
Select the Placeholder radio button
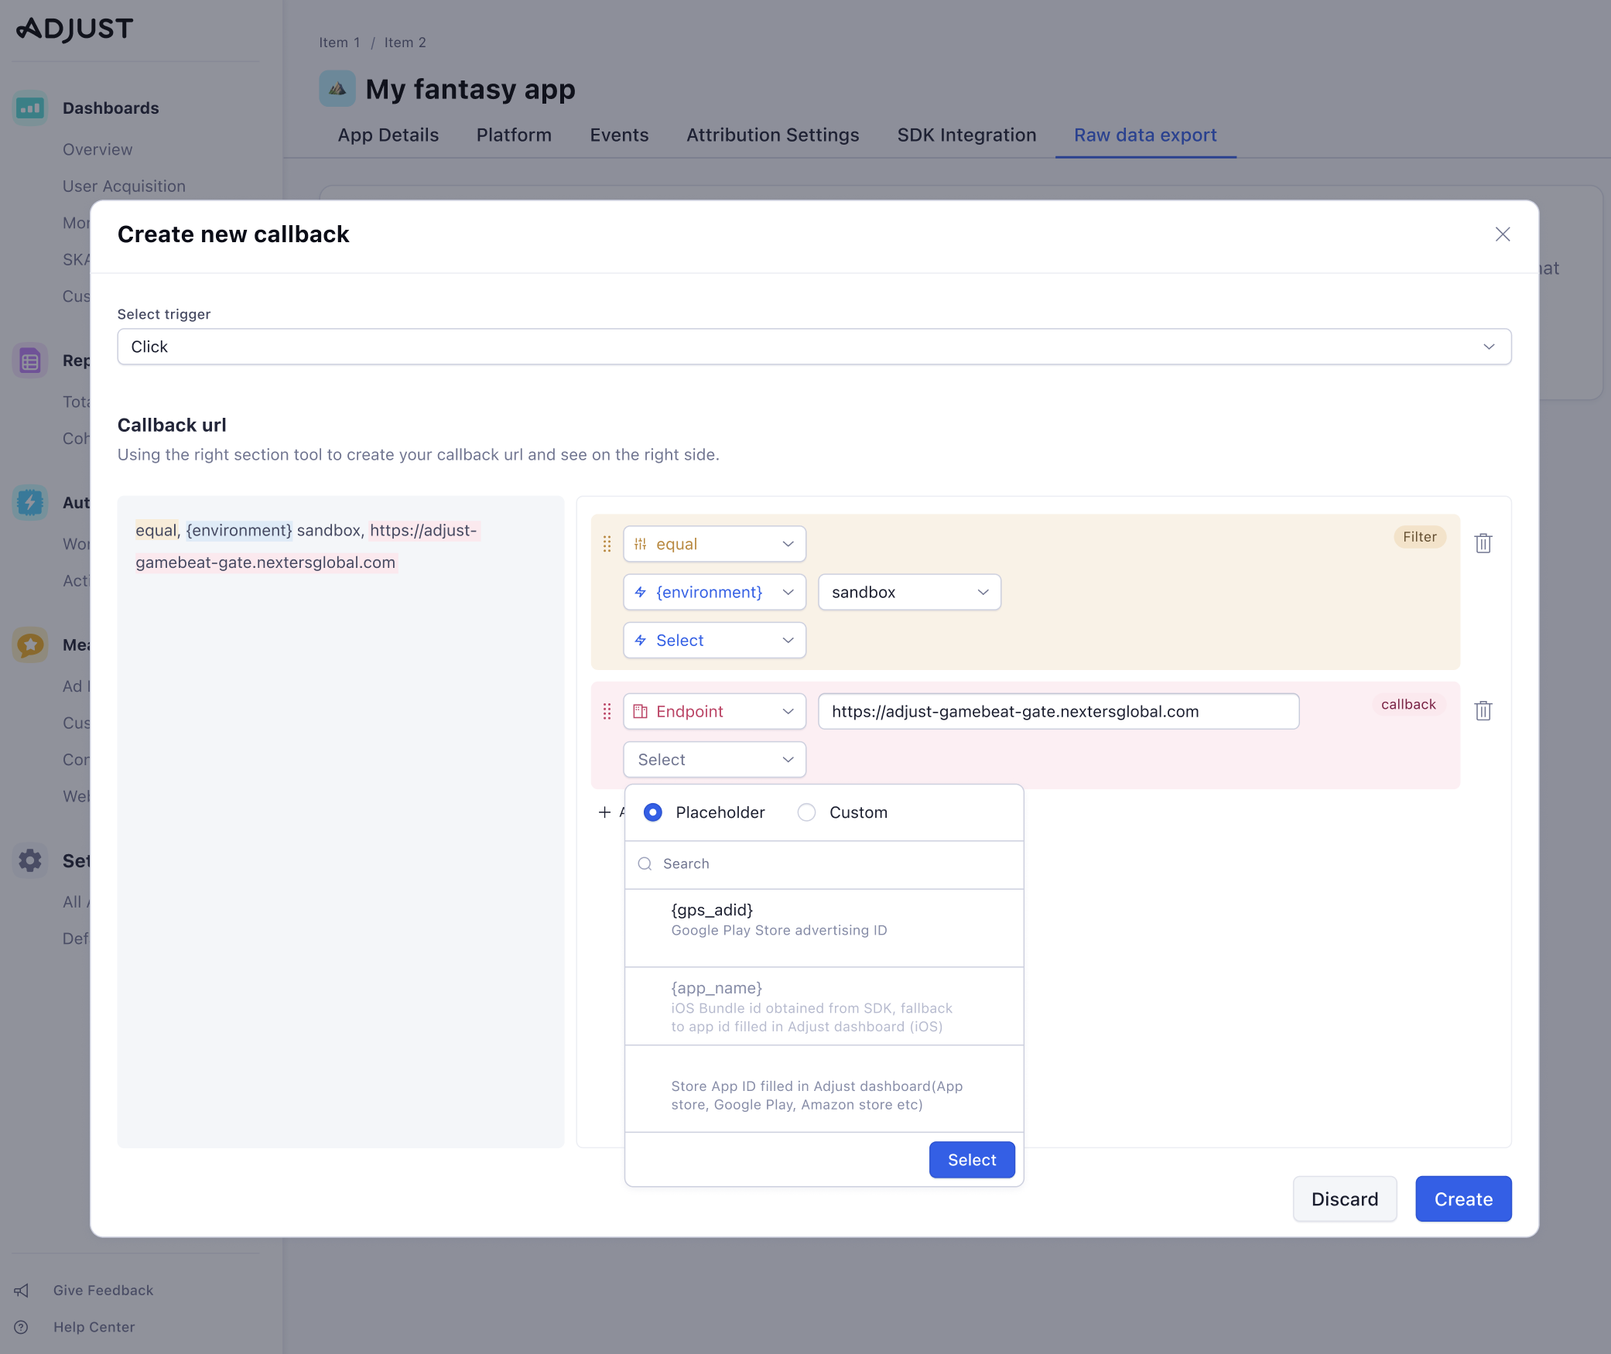pyautogui.click(x=653, y=812)
